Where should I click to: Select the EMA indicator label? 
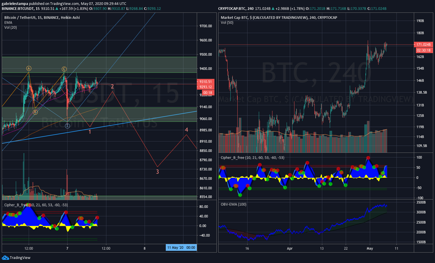(x=8, y=22)
